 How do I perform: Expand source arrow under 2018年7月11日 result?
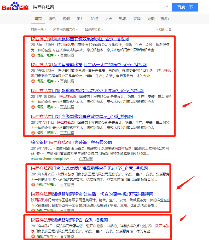55,133
